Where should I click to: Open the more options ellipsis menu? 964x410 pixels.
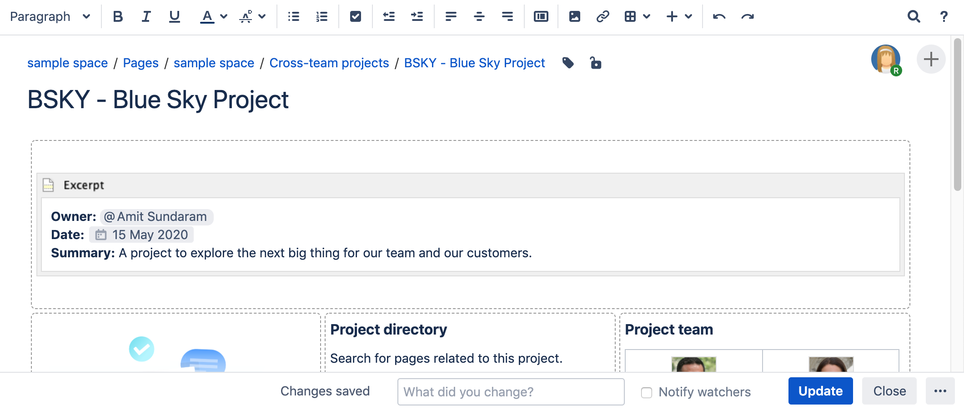[x=940, y=391]
